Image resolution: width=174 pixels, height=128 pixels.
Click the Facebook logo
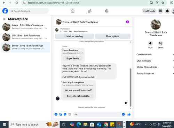5,11
